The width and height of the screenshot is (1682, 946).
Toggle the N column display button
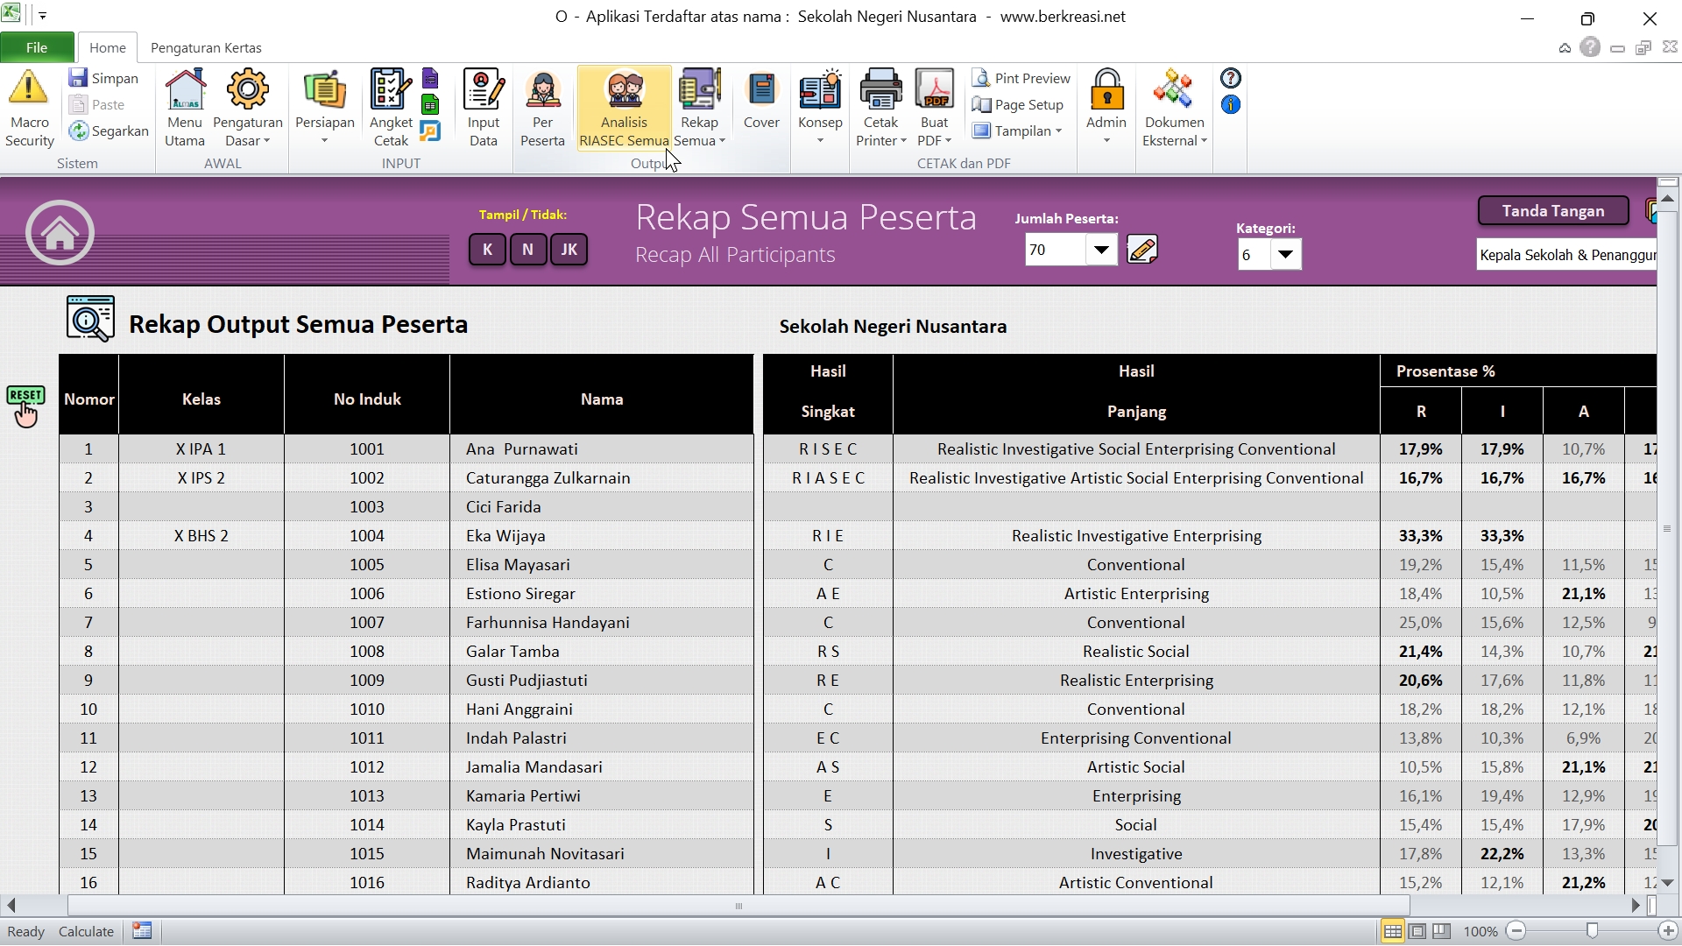coord(527,250)
